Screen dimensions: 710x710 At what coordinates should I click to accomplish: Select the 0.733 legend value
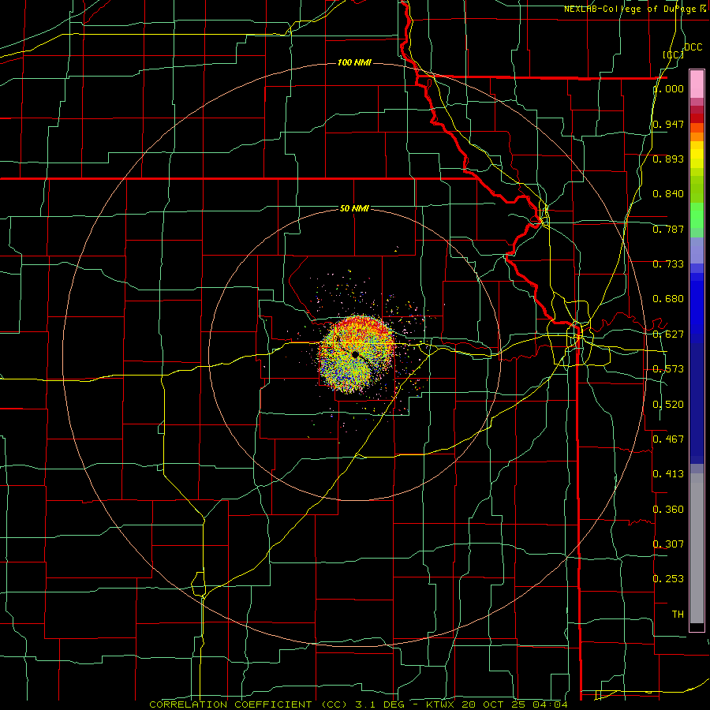point(668,264)
